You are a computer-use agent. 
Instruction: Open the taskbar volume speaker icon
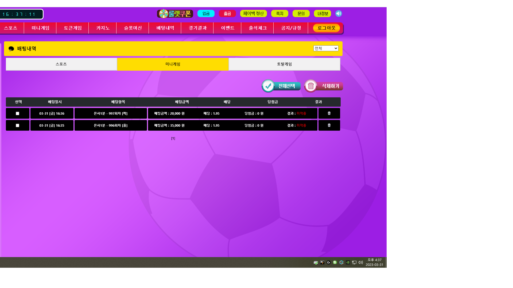coord(361,262)
